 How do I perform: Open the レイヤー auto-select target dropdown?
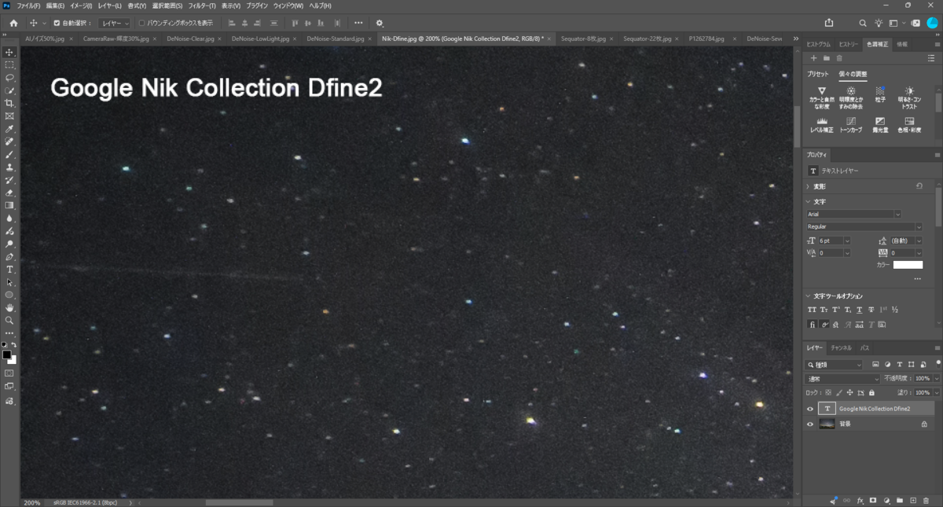coord(115,24)
